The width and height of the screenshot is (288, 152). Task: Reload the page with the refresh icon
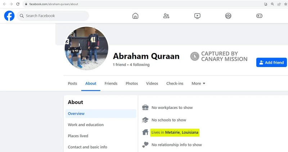(18, 4)
